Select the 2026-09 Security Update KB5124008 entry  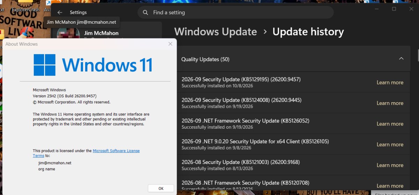[293, 103]
